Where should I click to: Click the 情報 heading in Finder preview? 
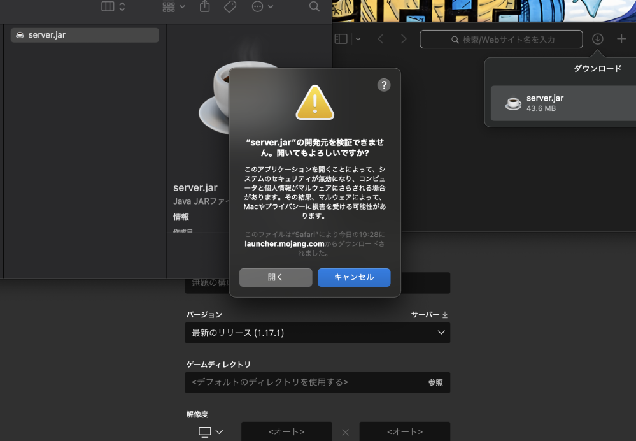181,217
